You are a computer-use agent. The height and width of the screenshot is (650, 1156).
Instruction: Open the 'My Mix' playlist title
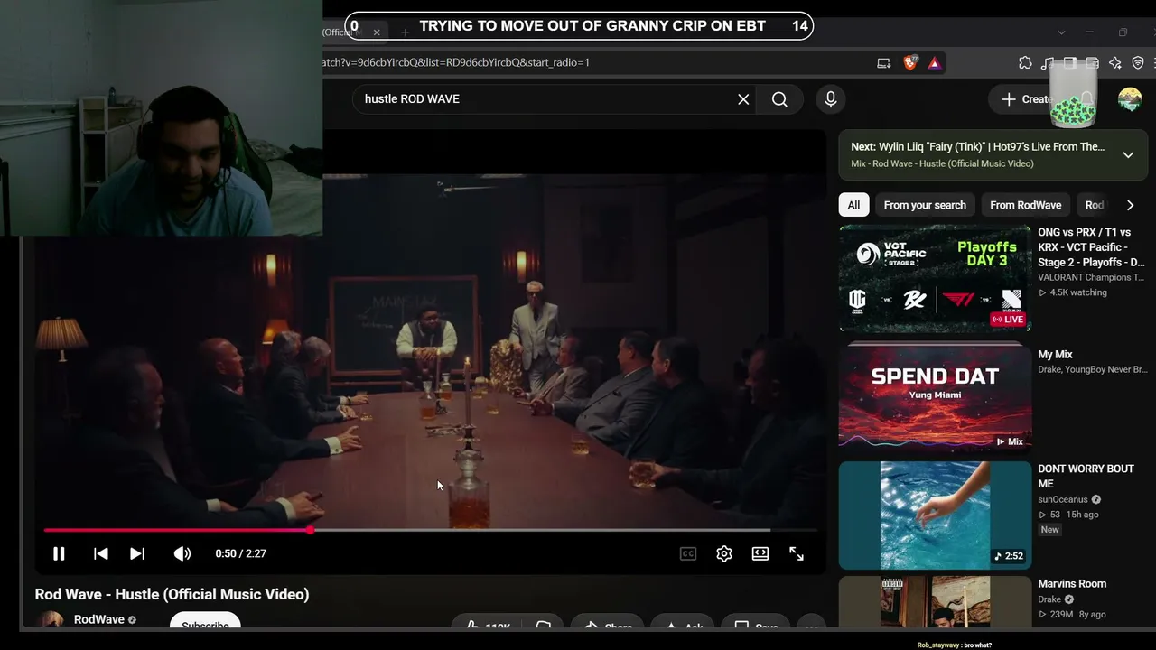[x=1055, y=355]
